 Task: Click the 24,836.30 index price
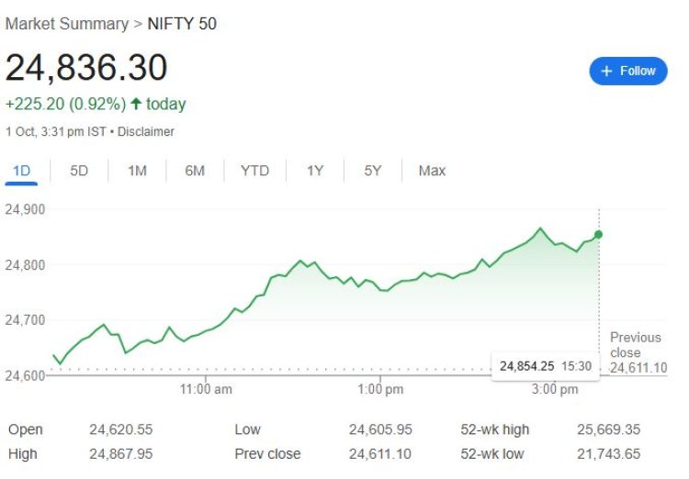pos(86,68)
